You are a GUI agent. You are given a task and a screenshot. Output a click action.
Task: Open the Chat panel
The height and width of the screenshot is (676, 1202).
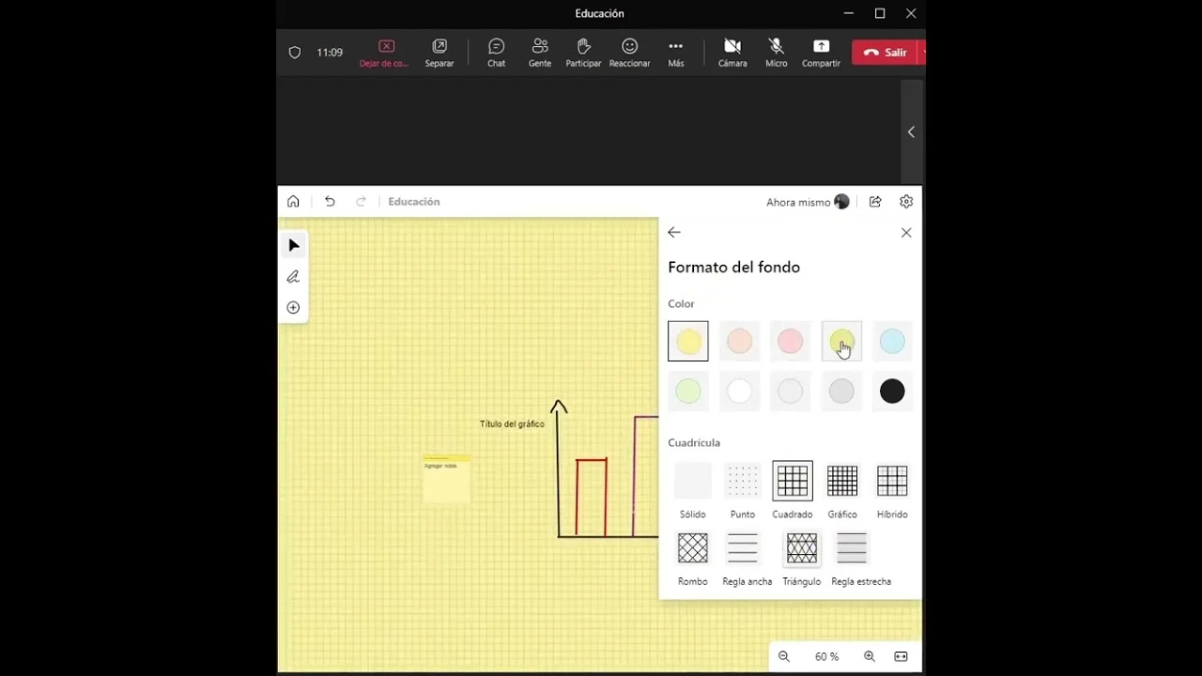click(496, 53)
